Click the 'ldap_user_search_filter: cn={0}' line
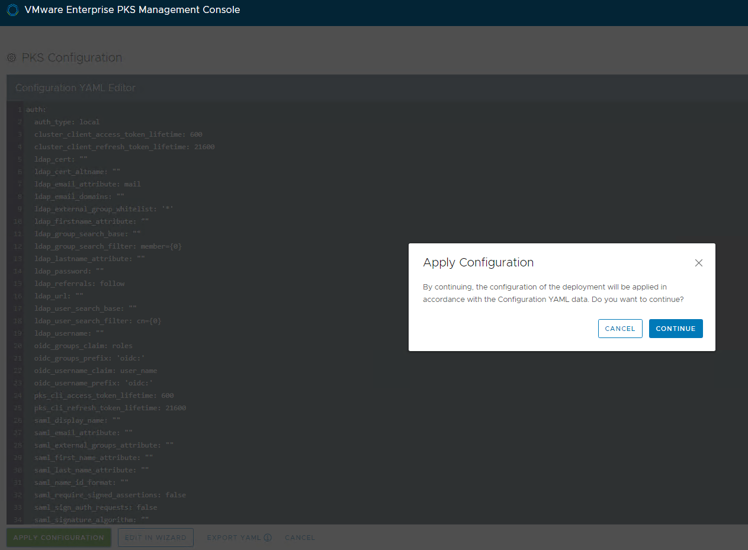Image resolution: width=748 pixels, height=550 pixels. [98, 321]
